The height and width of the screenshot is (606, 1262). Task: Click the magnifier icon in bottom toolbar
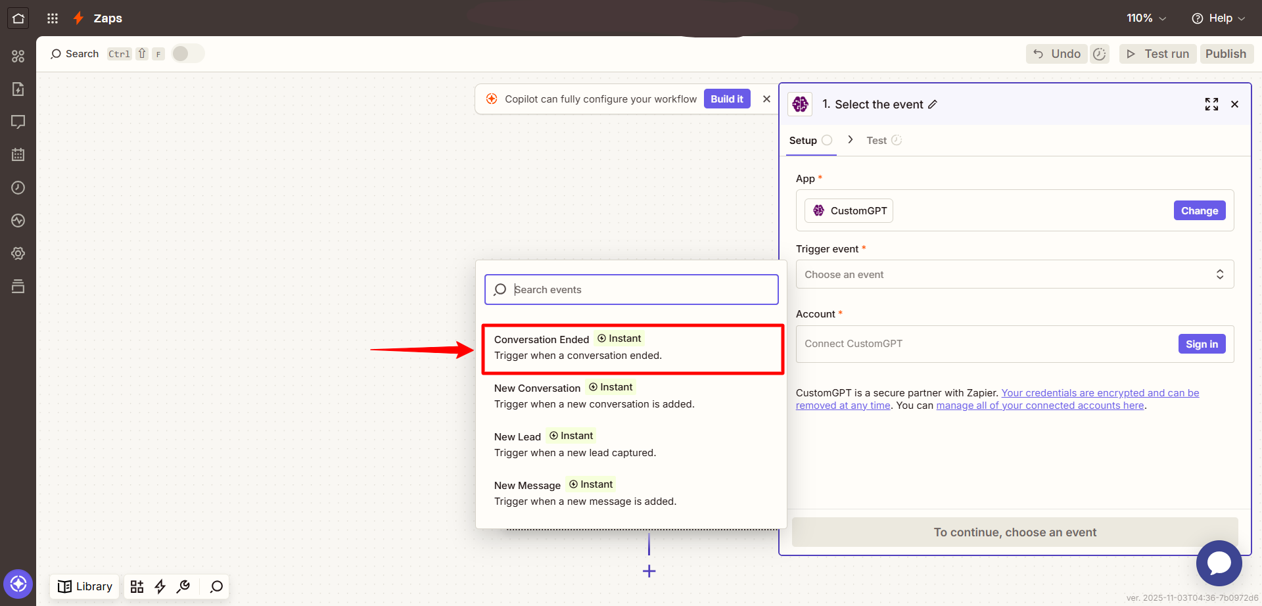[216, 586]
